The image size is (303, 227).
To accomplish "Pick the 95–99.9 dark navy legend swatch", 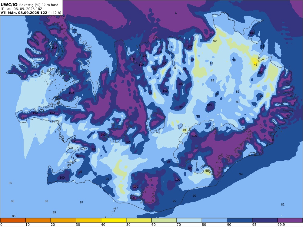I will [265, 220].
